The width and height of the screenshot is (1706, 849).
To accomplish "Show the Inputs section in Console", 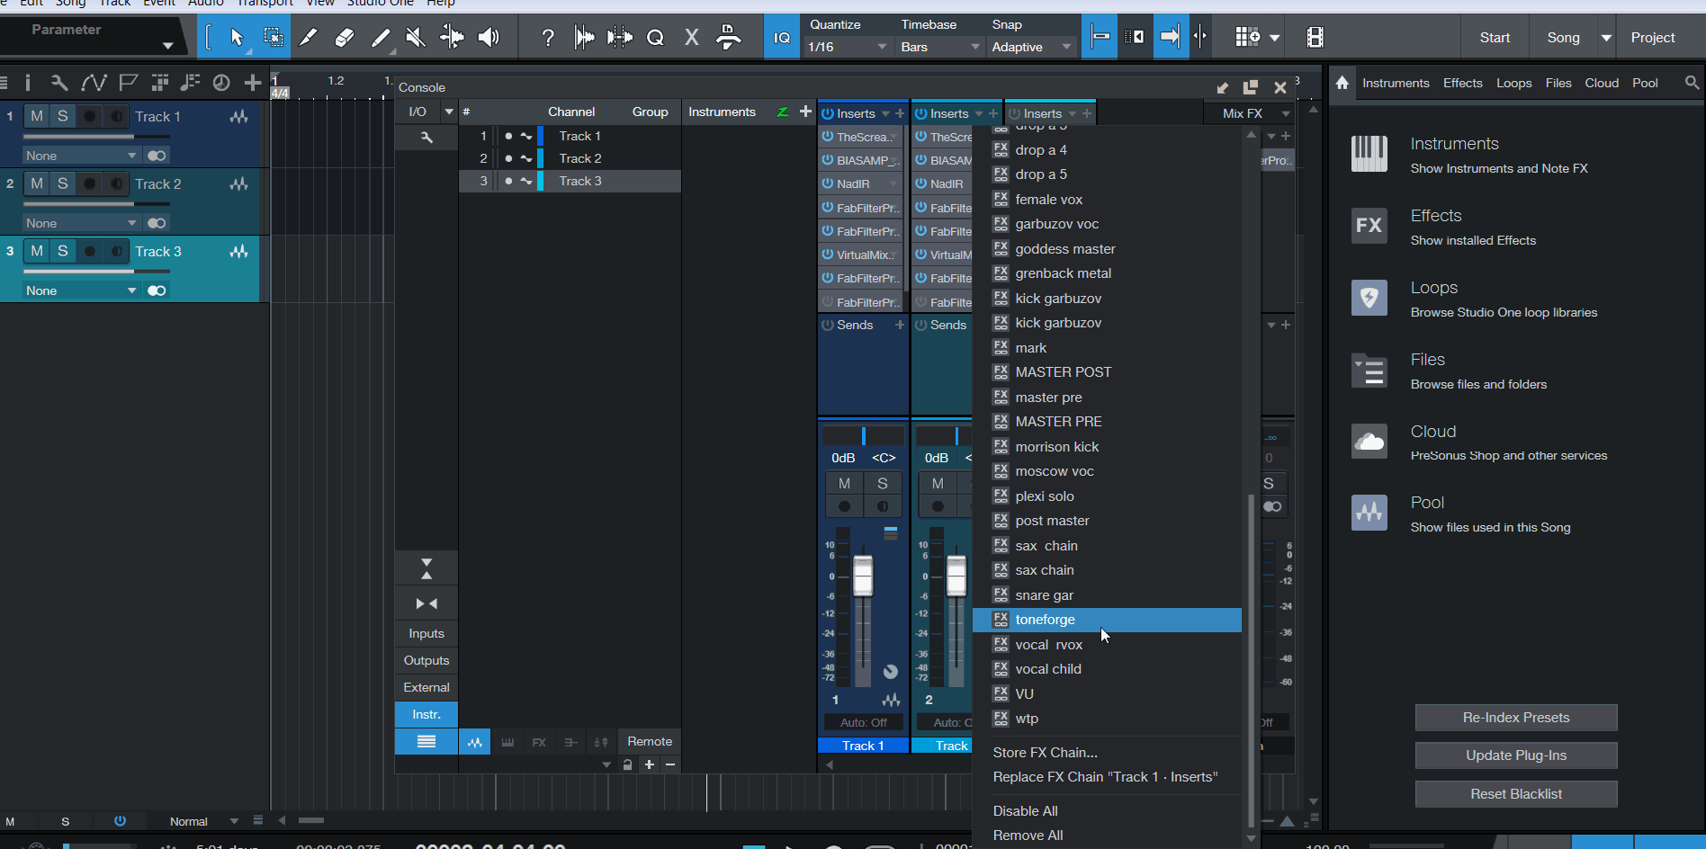I will [x=426, y=633].
